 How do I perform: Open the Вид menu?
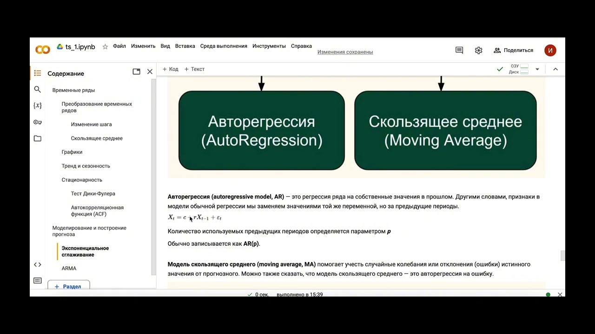tap(165, 46)
